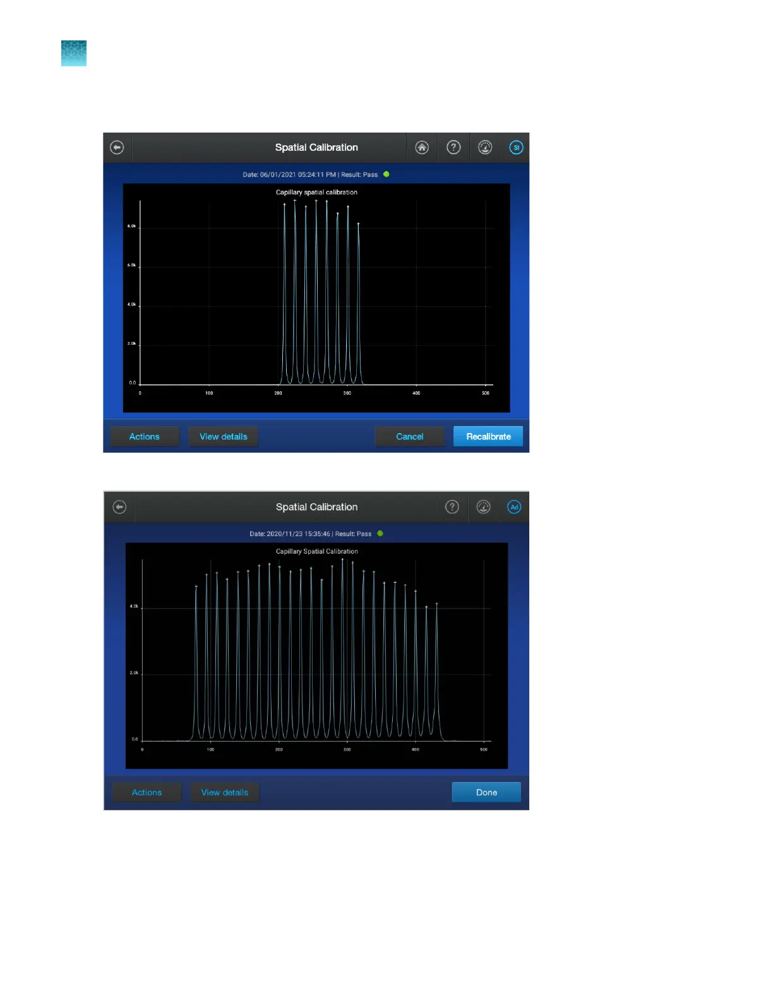The image size is (773, 1000).
Task: Open View details in top screen
Action: [224, 436]
